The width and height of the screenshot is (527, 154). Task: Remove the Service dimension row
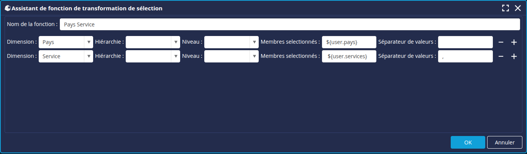tap(501, 56)
